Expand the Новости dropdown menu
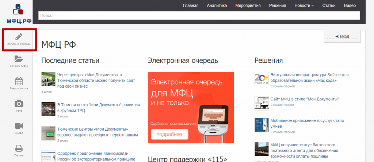The width and height of the screenshot is (374, 162). (304, 5)
